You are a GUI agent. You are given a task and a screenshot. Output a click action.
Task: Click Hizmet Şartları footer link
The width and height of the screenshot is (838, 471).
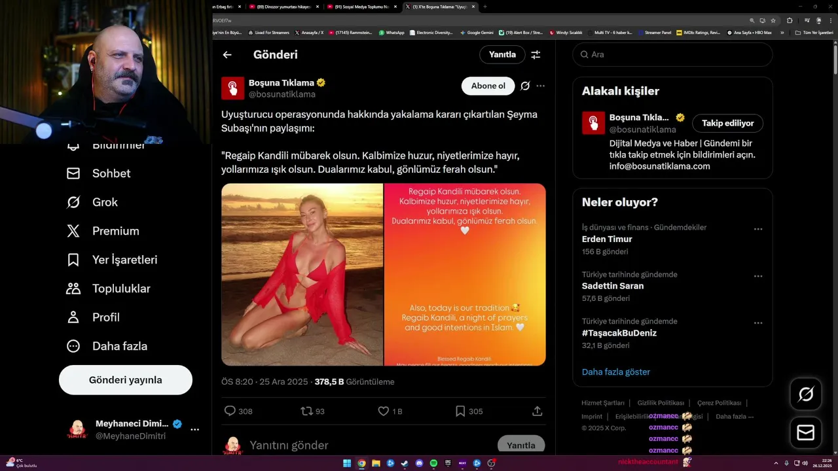point(603,403)
